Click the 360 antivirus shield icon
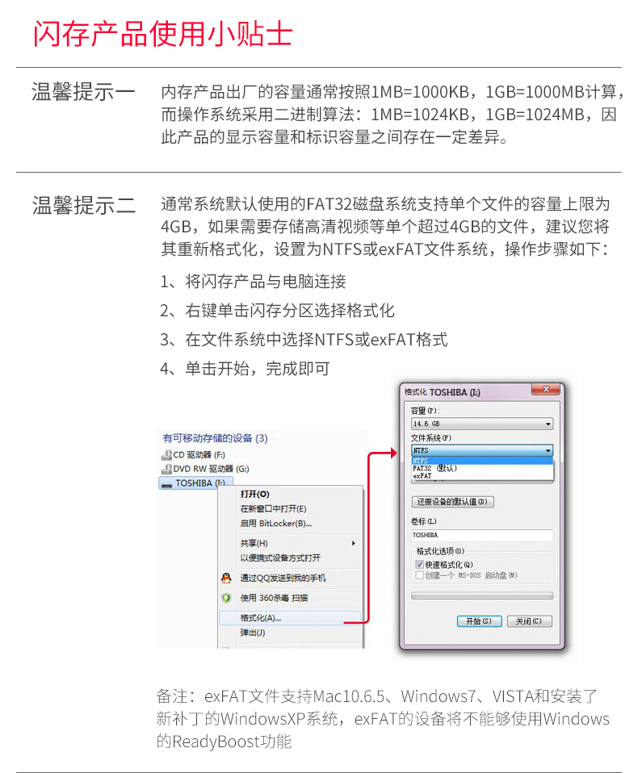Viewport: 638px width, 773px height. pyautogui.click(x=226, y=598)
